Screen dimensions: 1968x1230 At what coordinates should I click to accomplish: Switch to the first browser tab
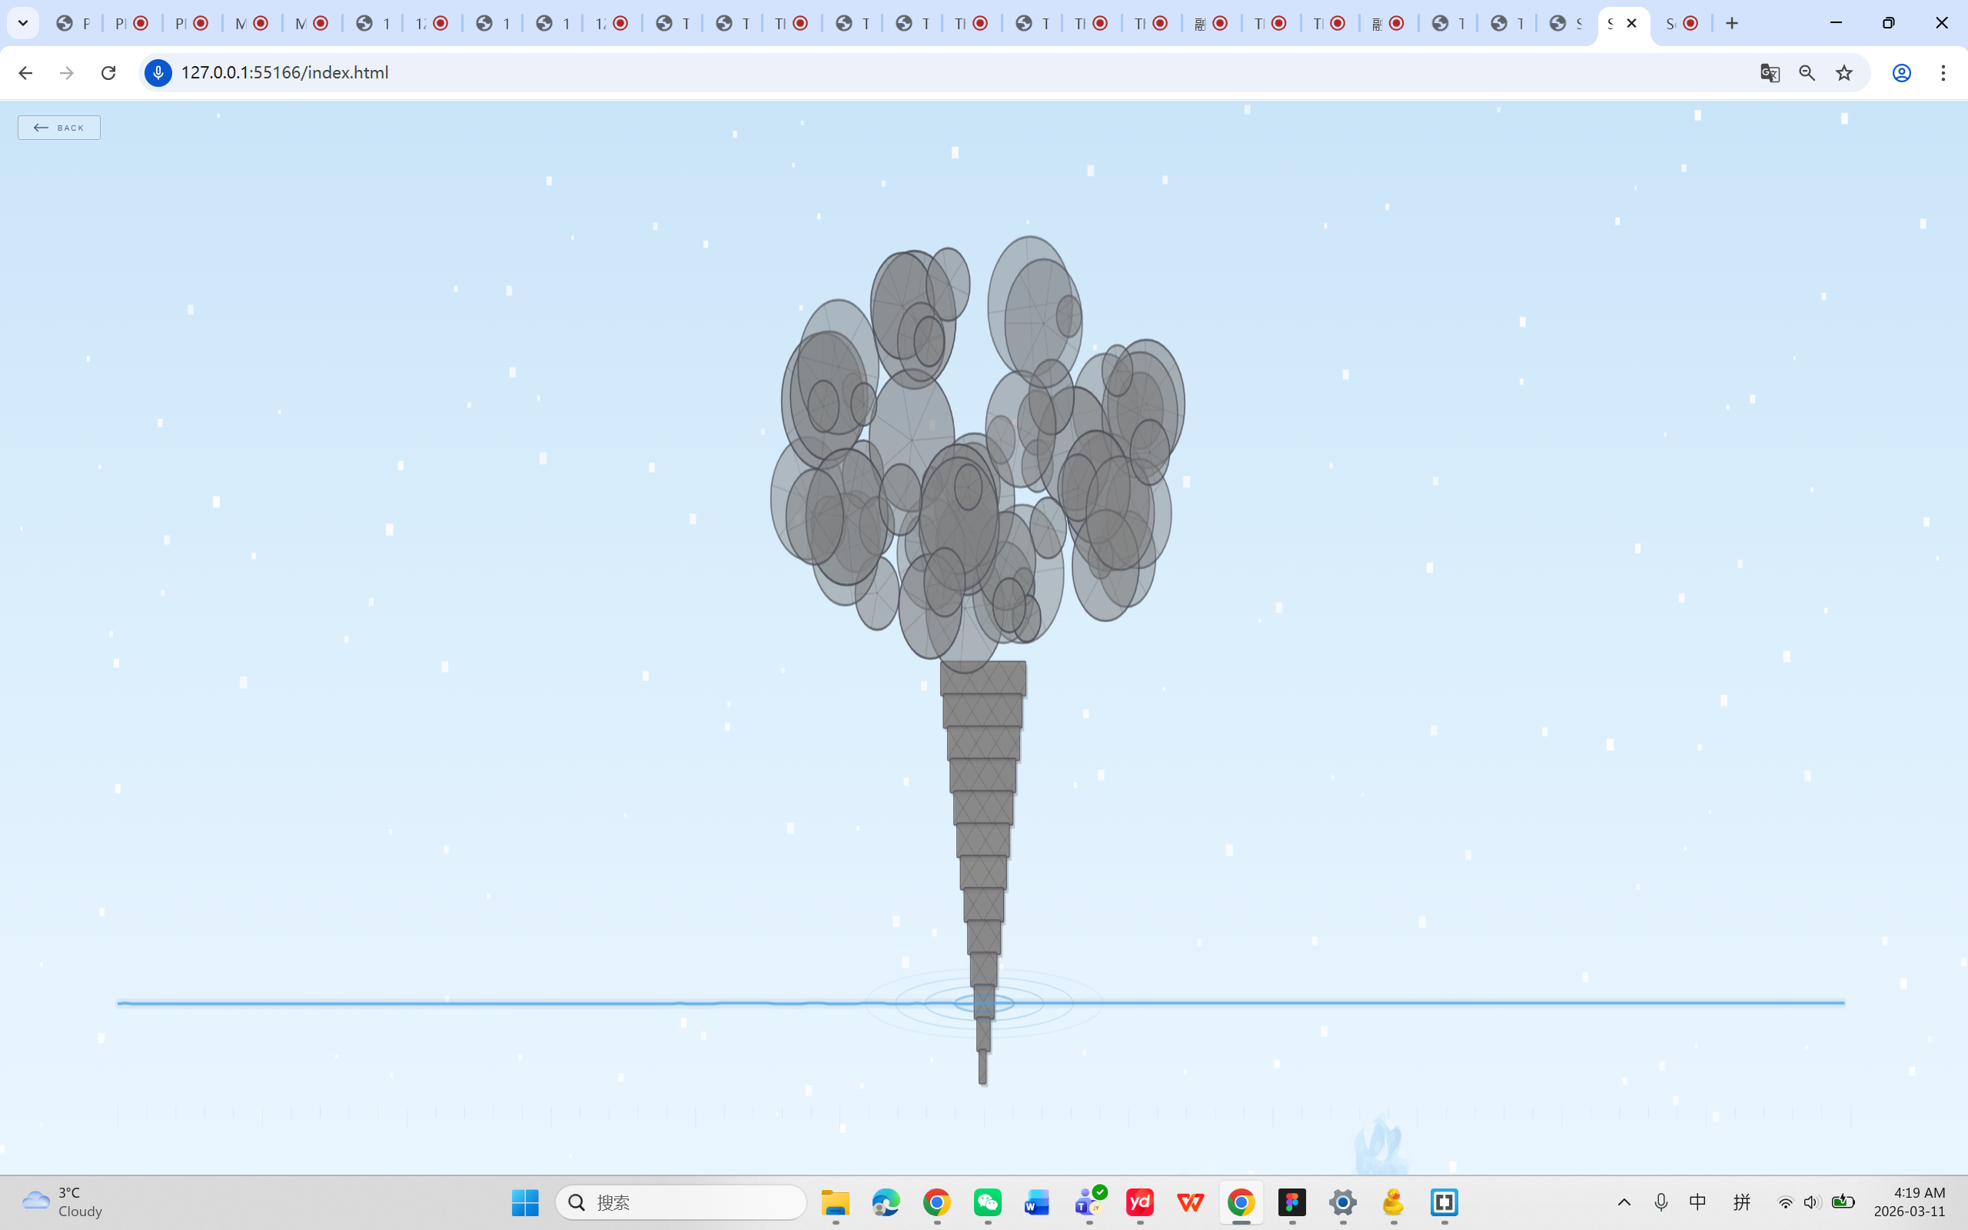tap(73, 24)
